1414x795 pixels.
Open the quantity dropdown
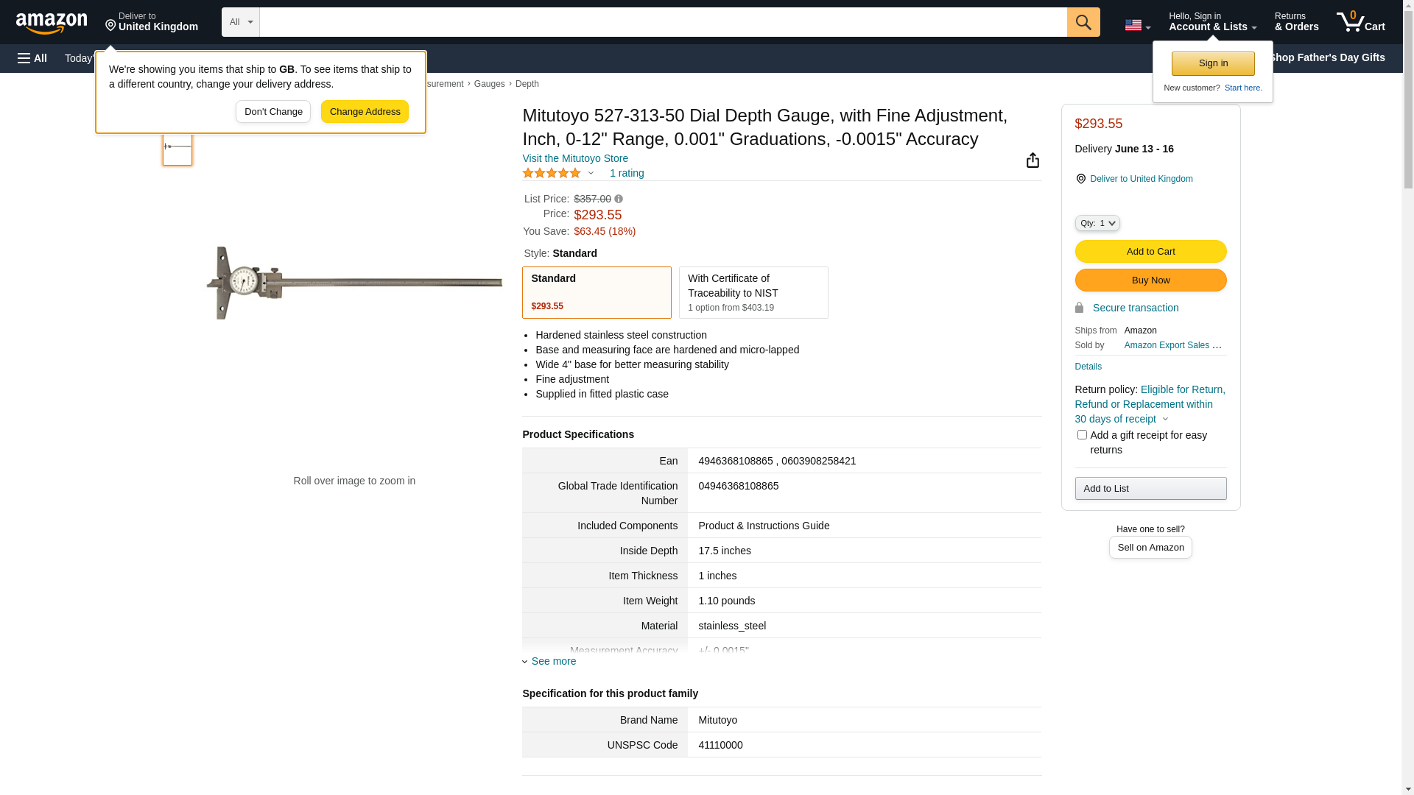click(x=1097, y=223)
